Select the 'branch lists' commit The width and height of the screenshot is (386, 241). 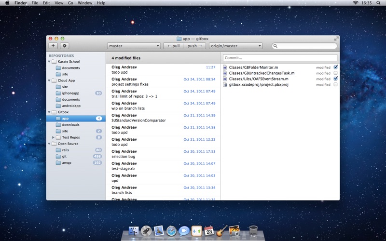click(x=163, y=190)
